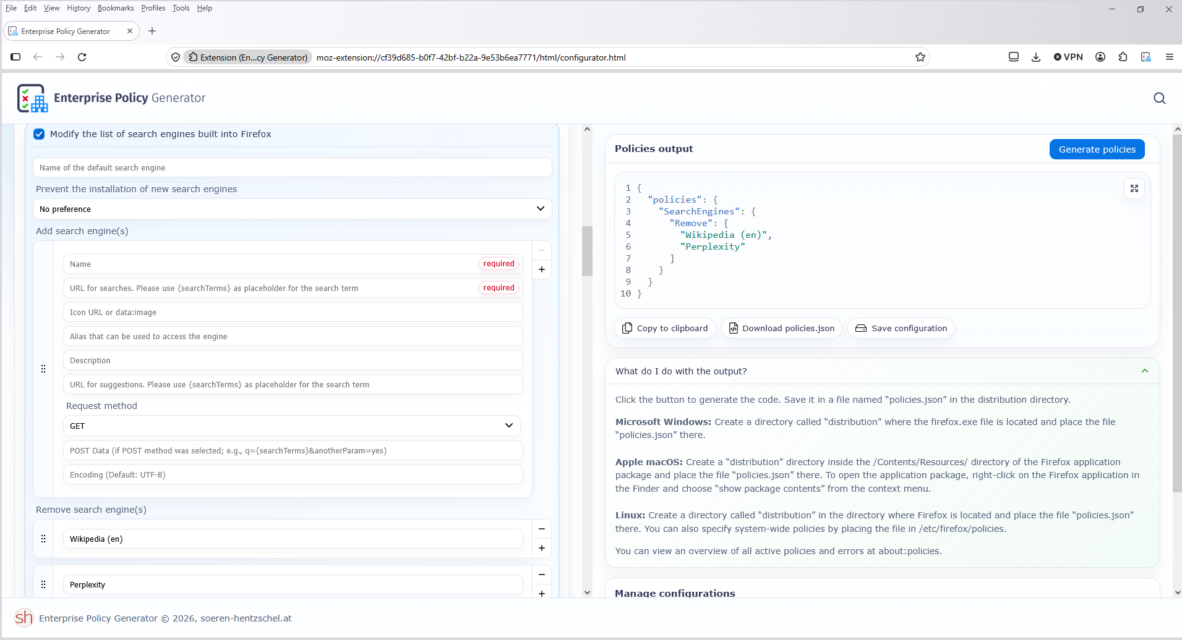Expand the policies output to fullscreen
The height and width of the screenshot is (640, 1182).
(x=1134, y=188)
